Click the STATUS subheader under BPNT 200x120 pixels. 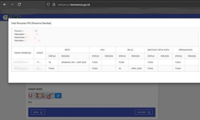click(52, 56)
